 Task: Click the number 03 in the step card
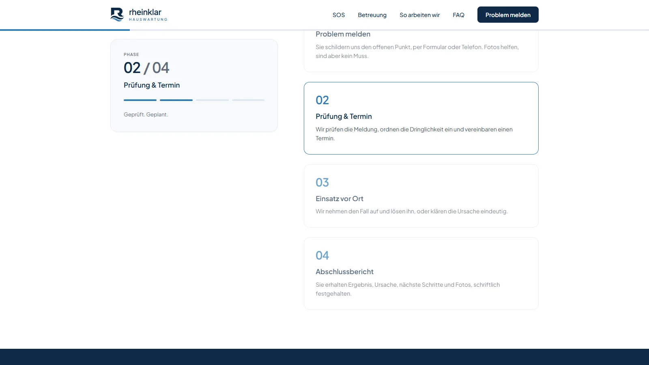tap(322, 182)
